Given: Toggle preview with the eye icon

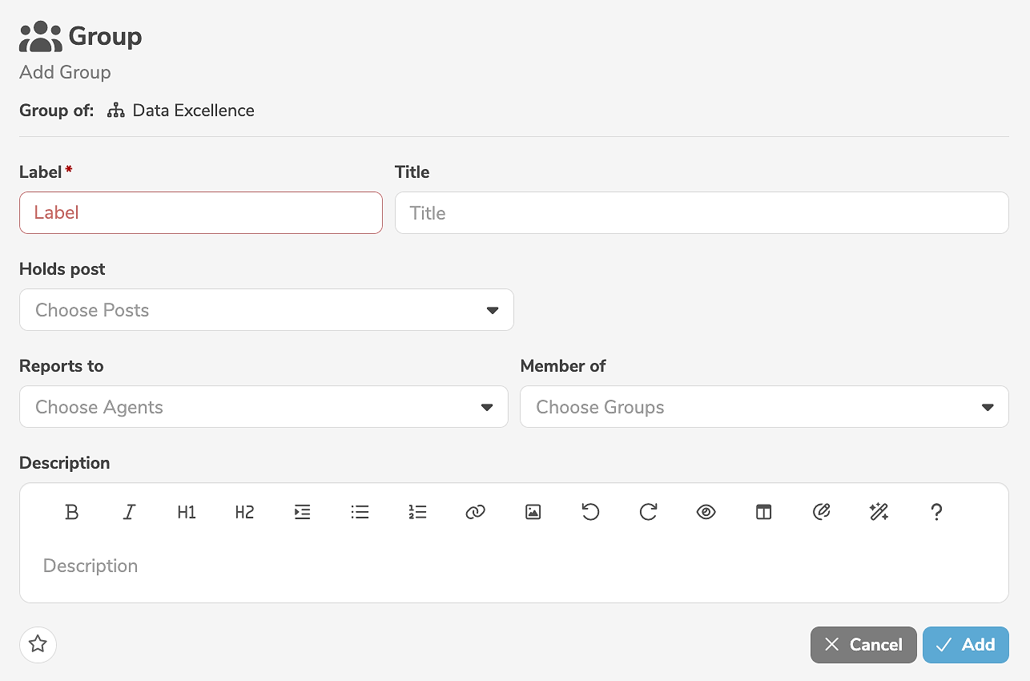Looking at the screenshot, I should [x=706, y=512].
